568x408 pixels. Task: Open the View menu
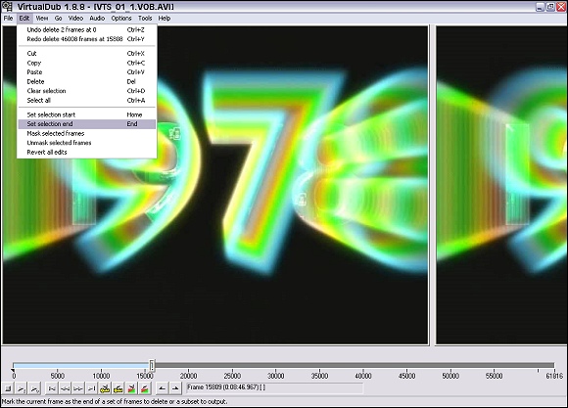click(42, 19)
